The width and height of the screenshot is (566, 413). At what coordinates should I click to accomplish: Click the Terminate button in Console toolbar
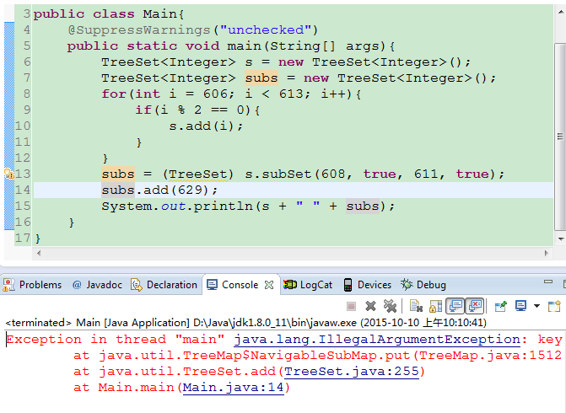click(351, 306)
